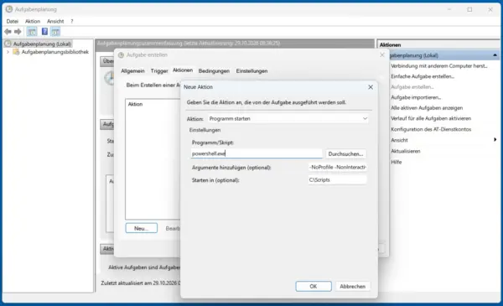This screenshot has height=306, width=503.
Task: Confirm with OK in Neue Aktion dialog
Action: pyautogui.click(x=314, y=286)
